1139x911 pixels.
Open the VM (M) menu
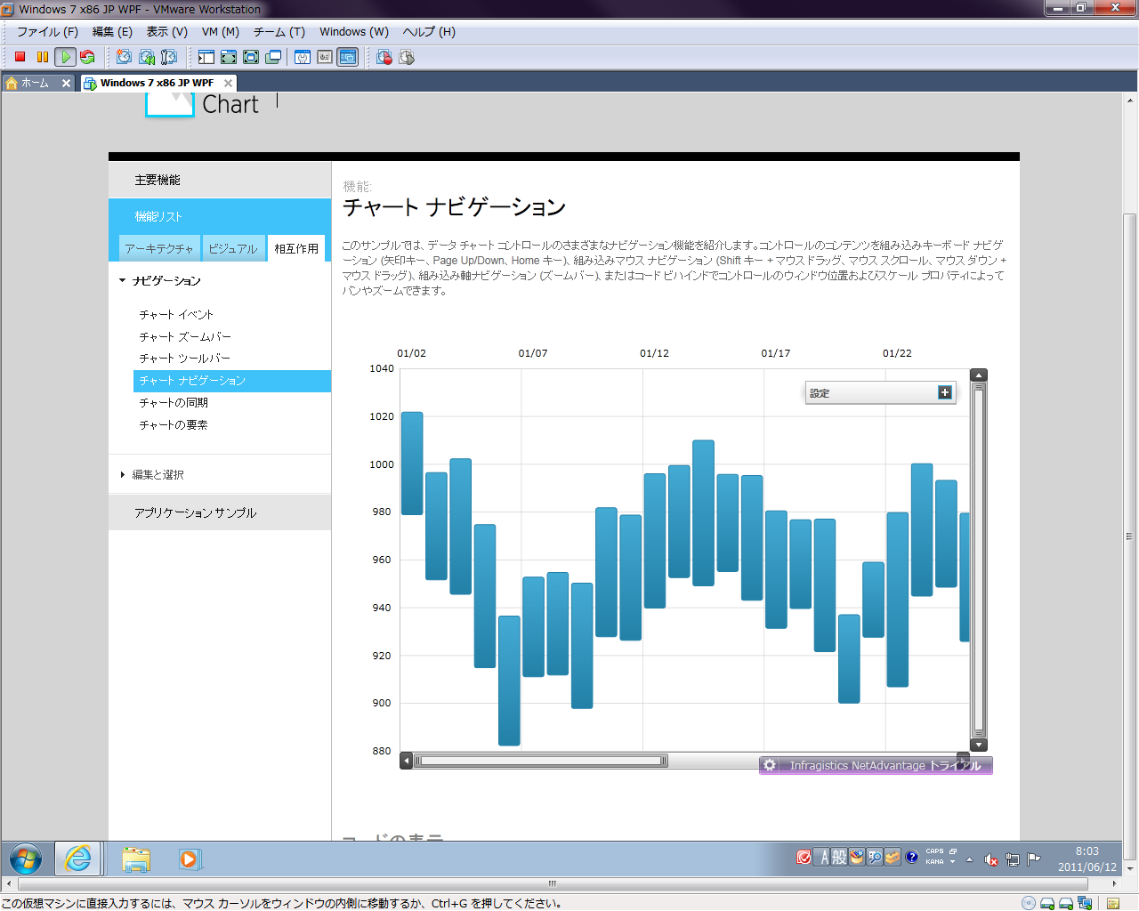click(x=221, y=31)
